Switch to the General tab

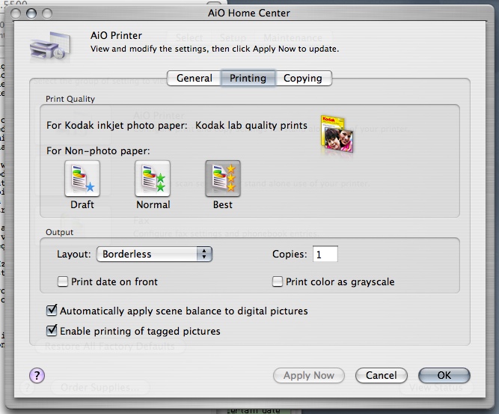pos(194,78)
